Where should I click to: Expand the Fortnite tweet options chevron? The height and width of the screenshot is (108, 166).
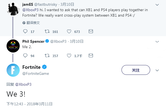[157, 70]
